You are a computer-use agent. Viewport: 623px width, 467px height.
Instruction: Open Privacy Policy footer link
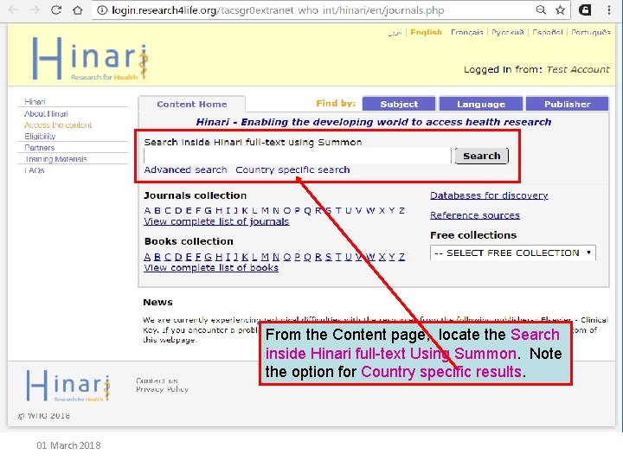162,389
